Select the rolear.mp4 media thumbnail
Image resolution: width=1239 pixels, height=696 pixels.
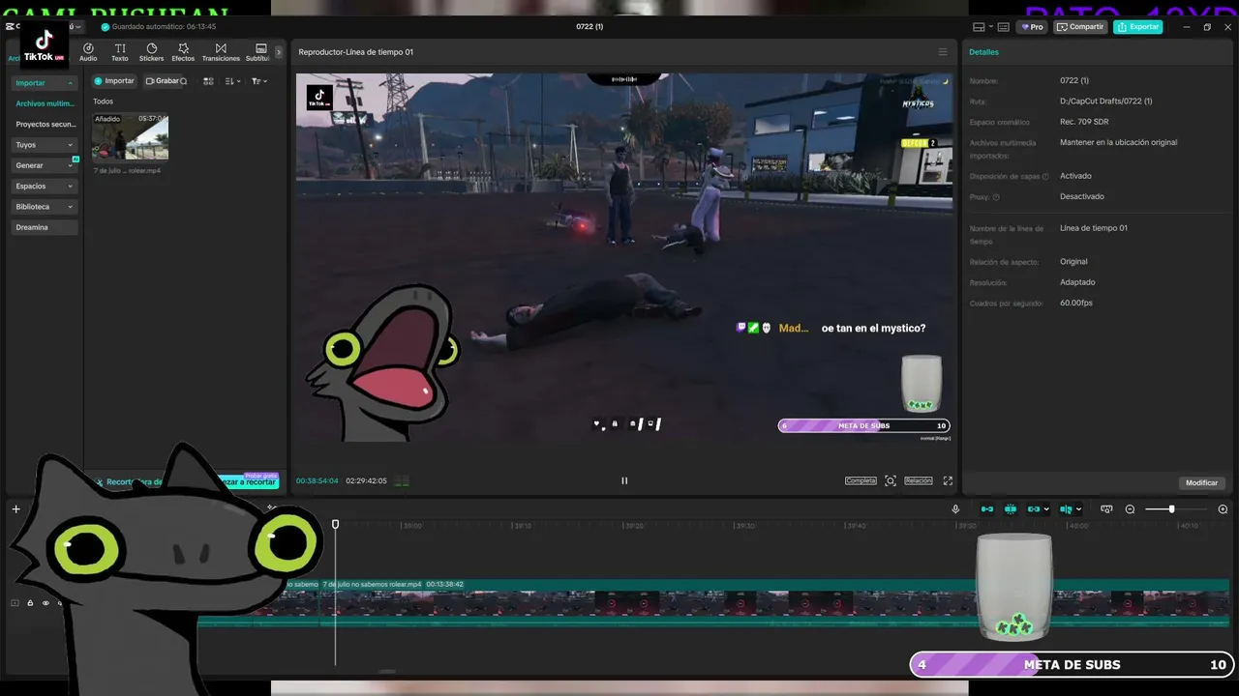pyautogui.click(x=130, y=136)
